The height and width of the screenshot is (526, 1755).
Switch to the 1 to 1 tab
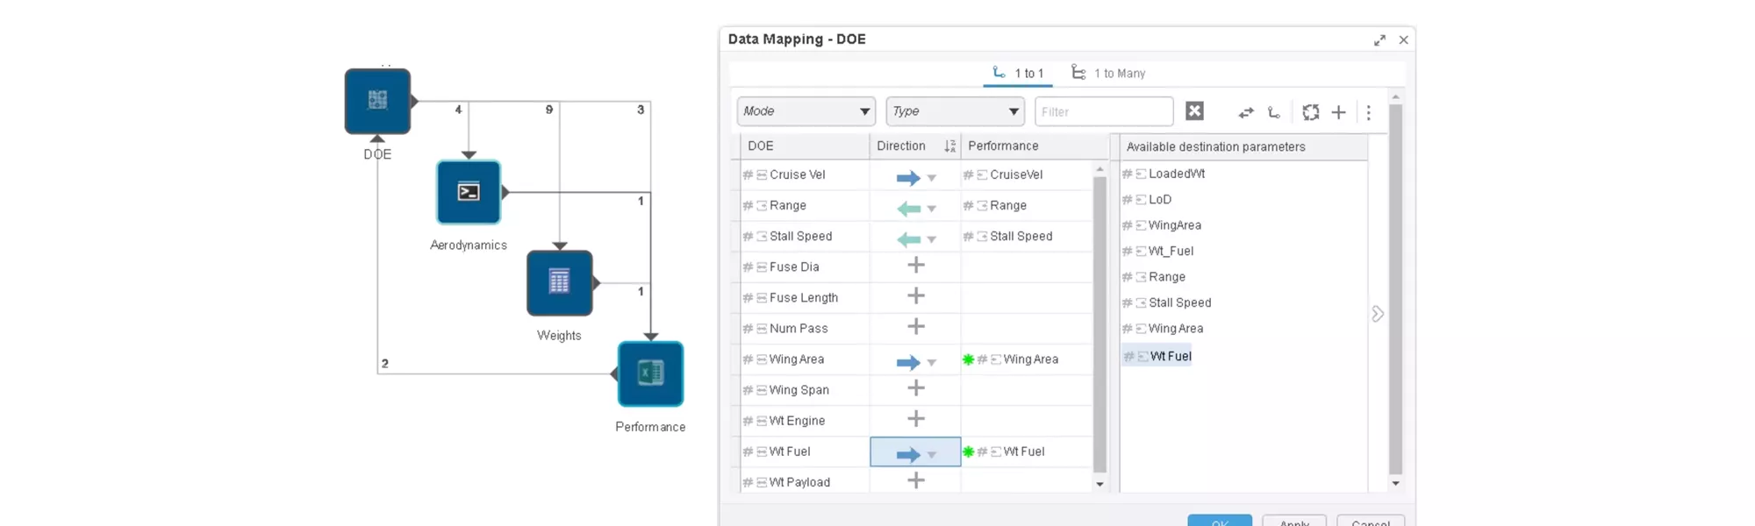[1019, 73]
